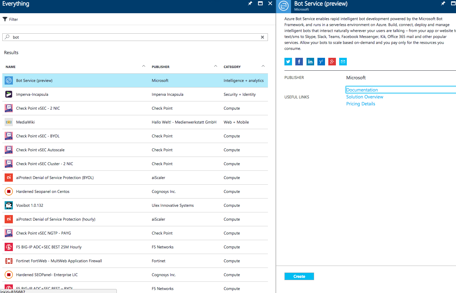This screenshot has width=456, height=293.
Task: Sort results by PUBLISHER column arrow
Action: pyautogui.click(x=215, y=66)
